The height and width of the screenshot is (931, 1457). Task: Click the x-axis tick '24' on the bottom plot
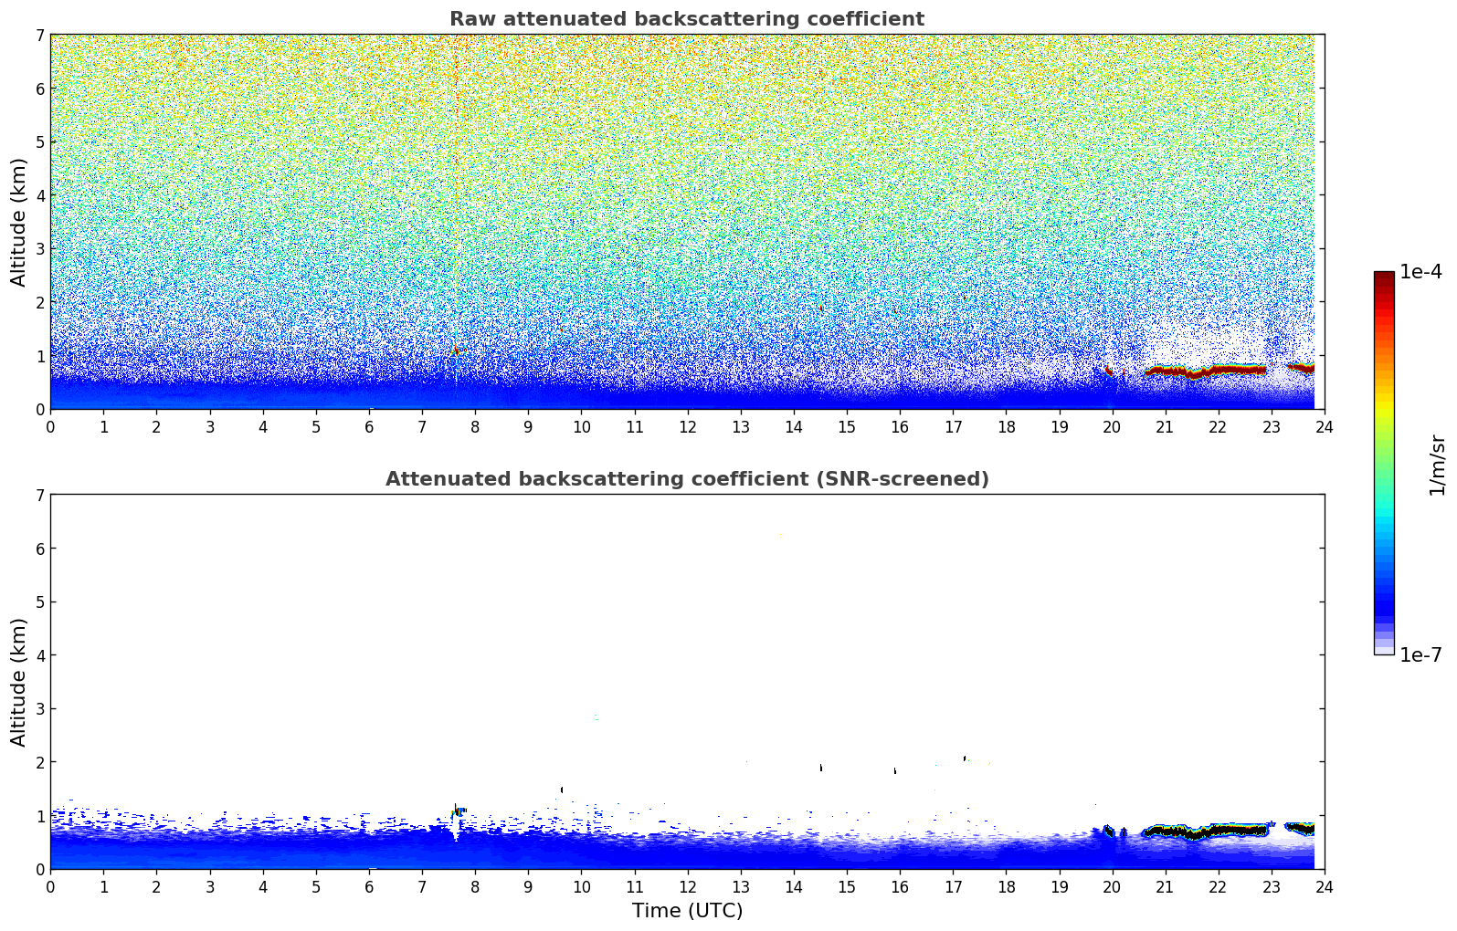pyautogui.click(x=1325, y=886)
